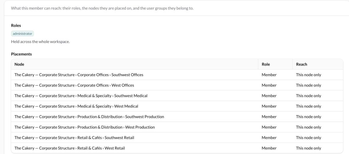Image resolution: width=349 pixels, height=154 pixels.
Task: Click Member role in West Retail row
Action: (x=269, y=148)
